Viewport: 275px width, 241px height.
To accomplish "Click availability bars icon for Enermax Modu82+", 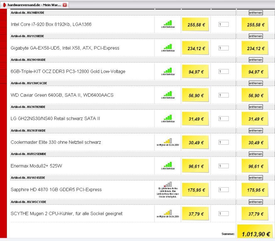I will point(168,164).
